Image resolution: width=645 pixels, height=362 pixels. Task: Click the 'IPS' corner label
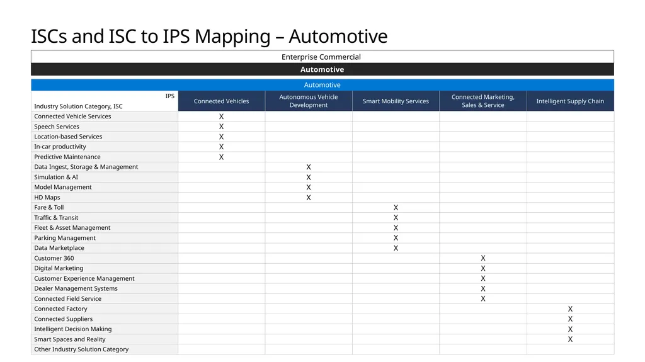point(170,96)
